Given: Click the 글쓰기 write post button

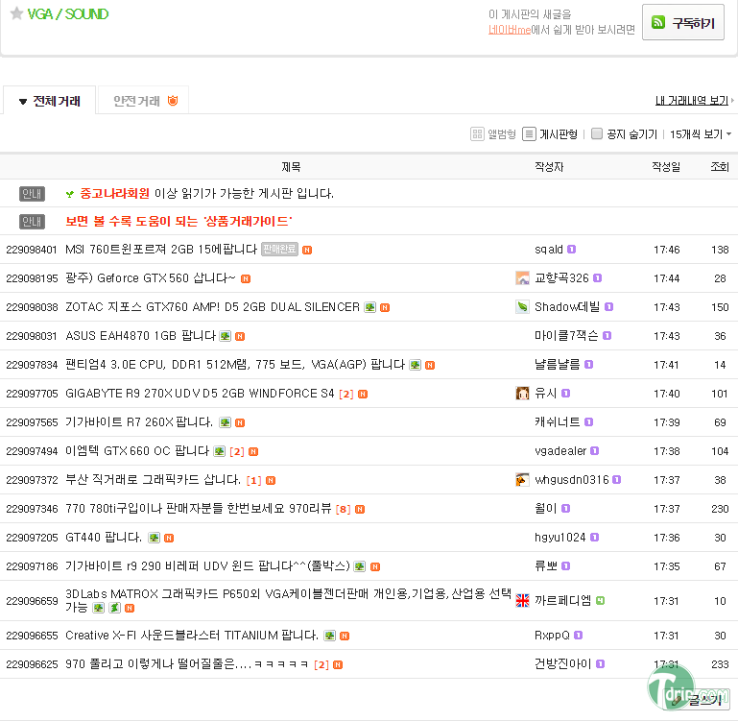Looking at the screenshot, I should (x=699, y=699).
